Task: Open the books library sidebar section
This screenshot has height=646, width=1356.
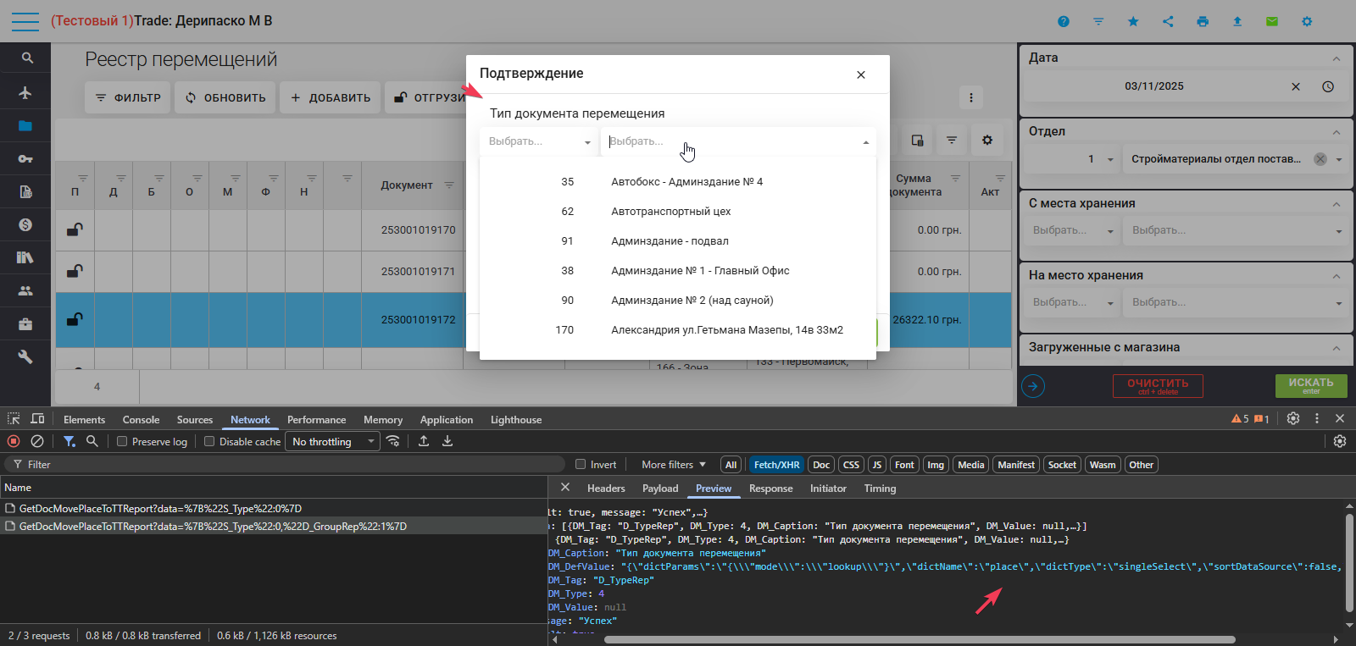Action: pos(25,257)
